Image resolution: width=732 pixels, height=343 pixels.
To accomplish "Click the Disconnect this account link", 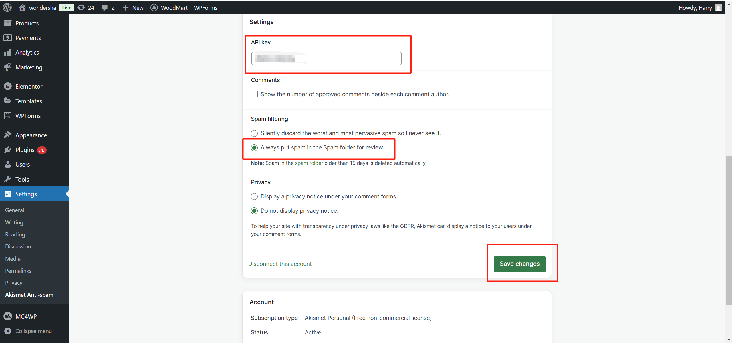I will pyautogui.click(x=280, y=264).
